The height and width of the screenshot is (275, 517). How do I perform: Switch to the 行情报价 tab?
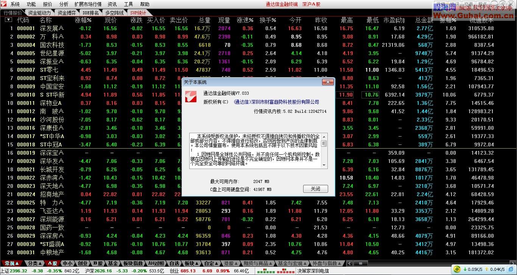point(13,12)
